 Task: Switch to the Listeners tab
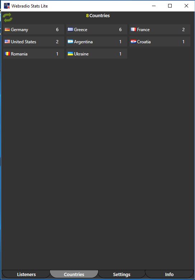coord(26,274)
